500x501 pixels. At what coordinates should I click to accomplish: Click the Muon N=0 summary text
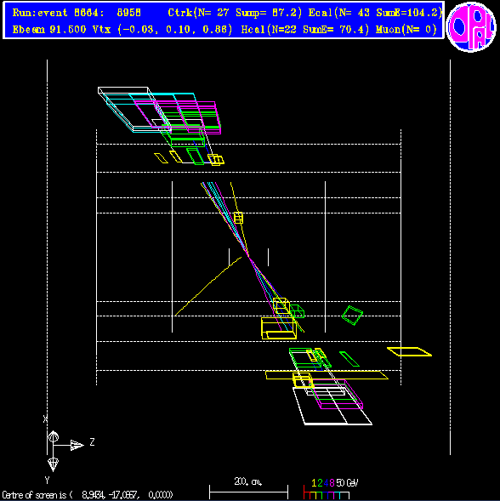[406, 30]
